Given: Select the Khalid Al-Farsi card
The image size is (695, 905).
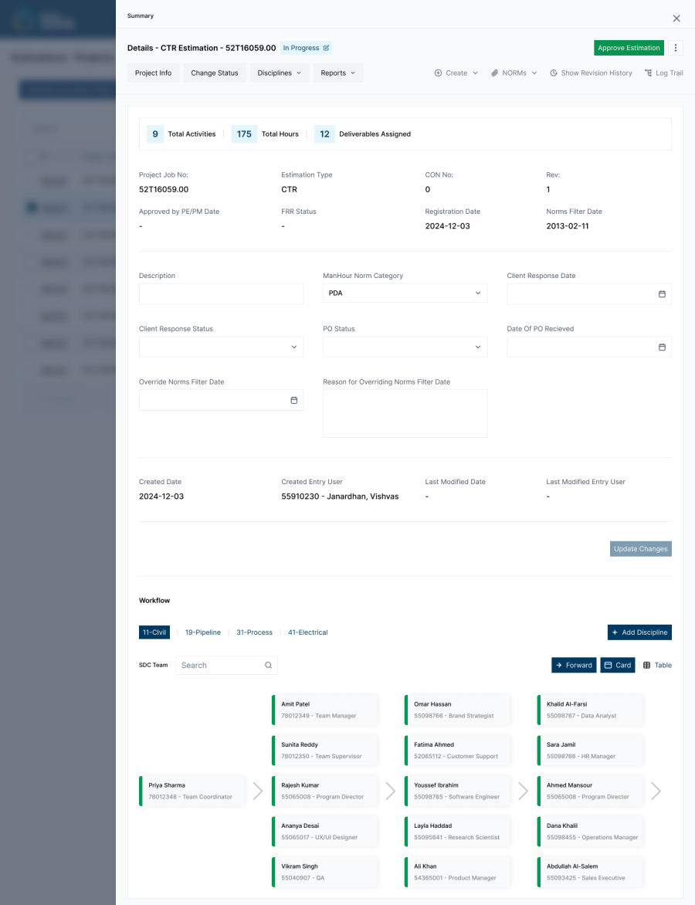Looking at the screenshot, I should (590, 710).
